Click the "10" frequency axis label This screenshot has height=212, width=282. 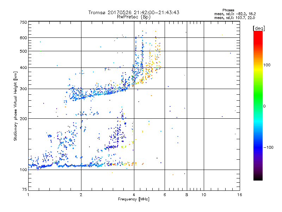(x=204, y=195)
